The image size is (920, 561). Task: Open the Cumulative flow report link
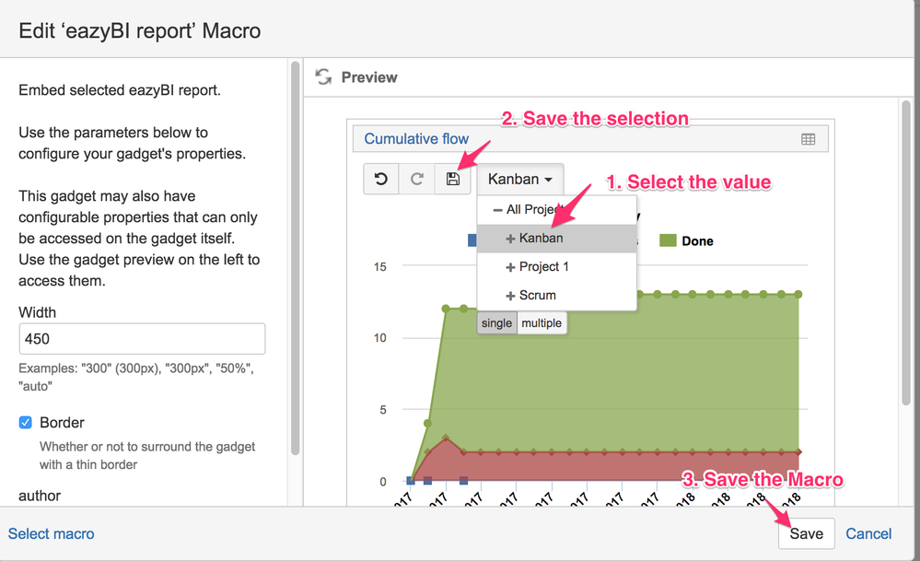point(416,138)
